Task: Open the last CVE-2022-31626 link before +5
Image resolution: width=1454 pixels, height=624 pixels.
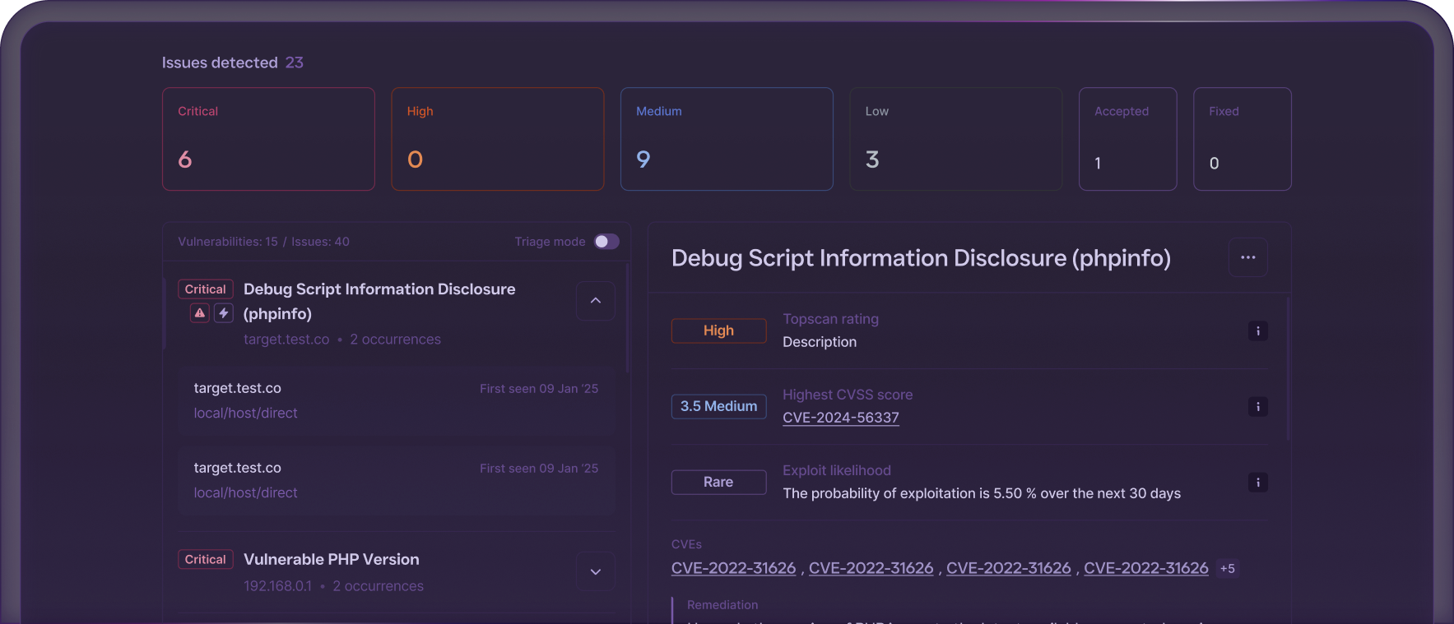Action: (x=1146, y=568)
